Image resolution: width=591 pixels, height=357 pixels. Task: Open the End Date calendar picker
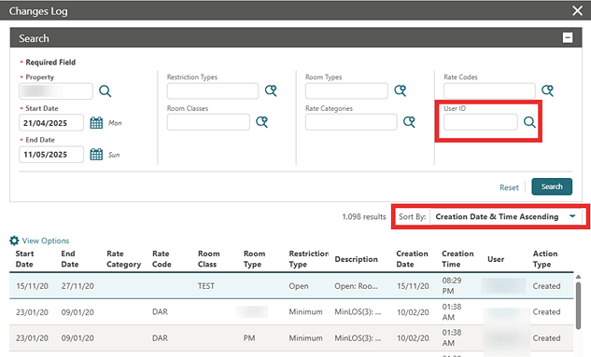point(96,154)
